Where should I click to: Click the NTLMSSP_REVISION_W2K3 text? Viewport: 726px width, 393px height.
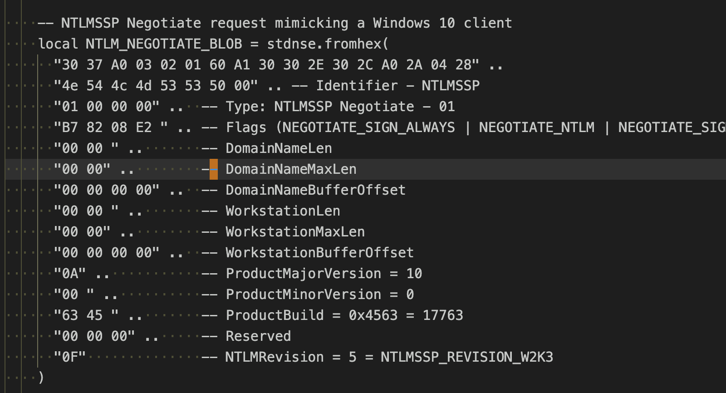(467, 357)
